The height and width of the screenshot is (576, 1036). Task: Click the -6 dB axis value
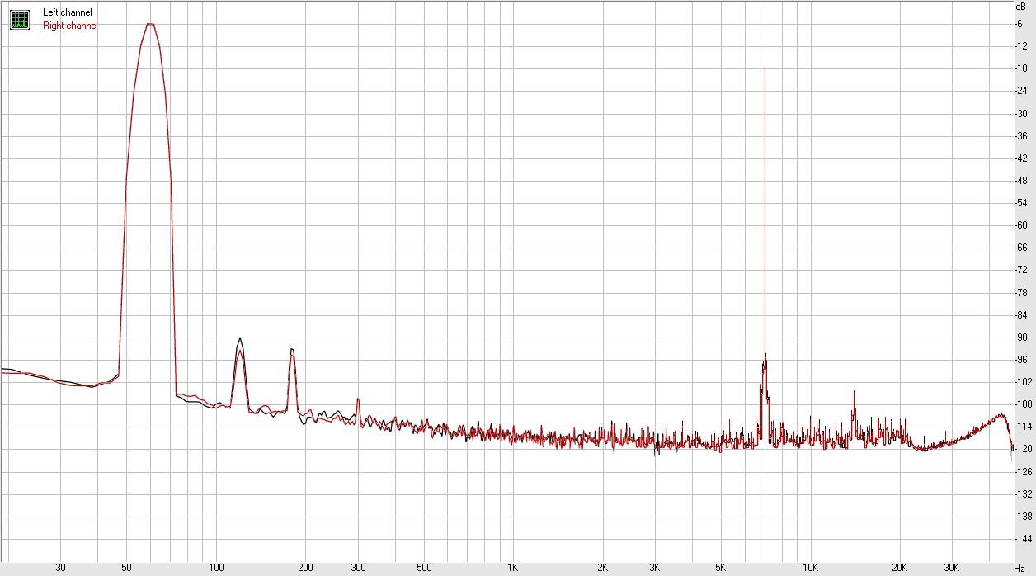click(1020, 23)
